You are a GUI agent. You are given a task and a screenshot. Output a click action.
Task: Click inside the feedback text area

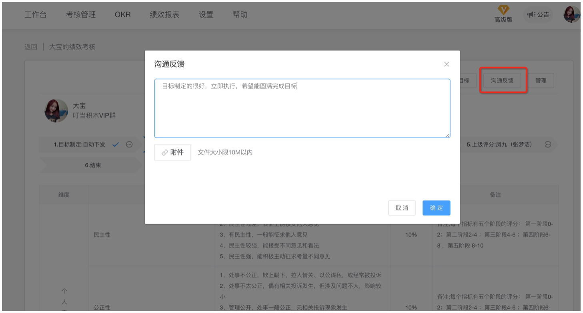tap(303, 109)
